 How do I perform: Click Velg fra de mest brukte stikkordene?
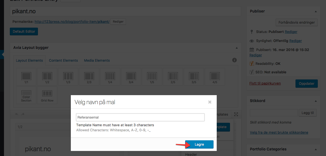279,132
